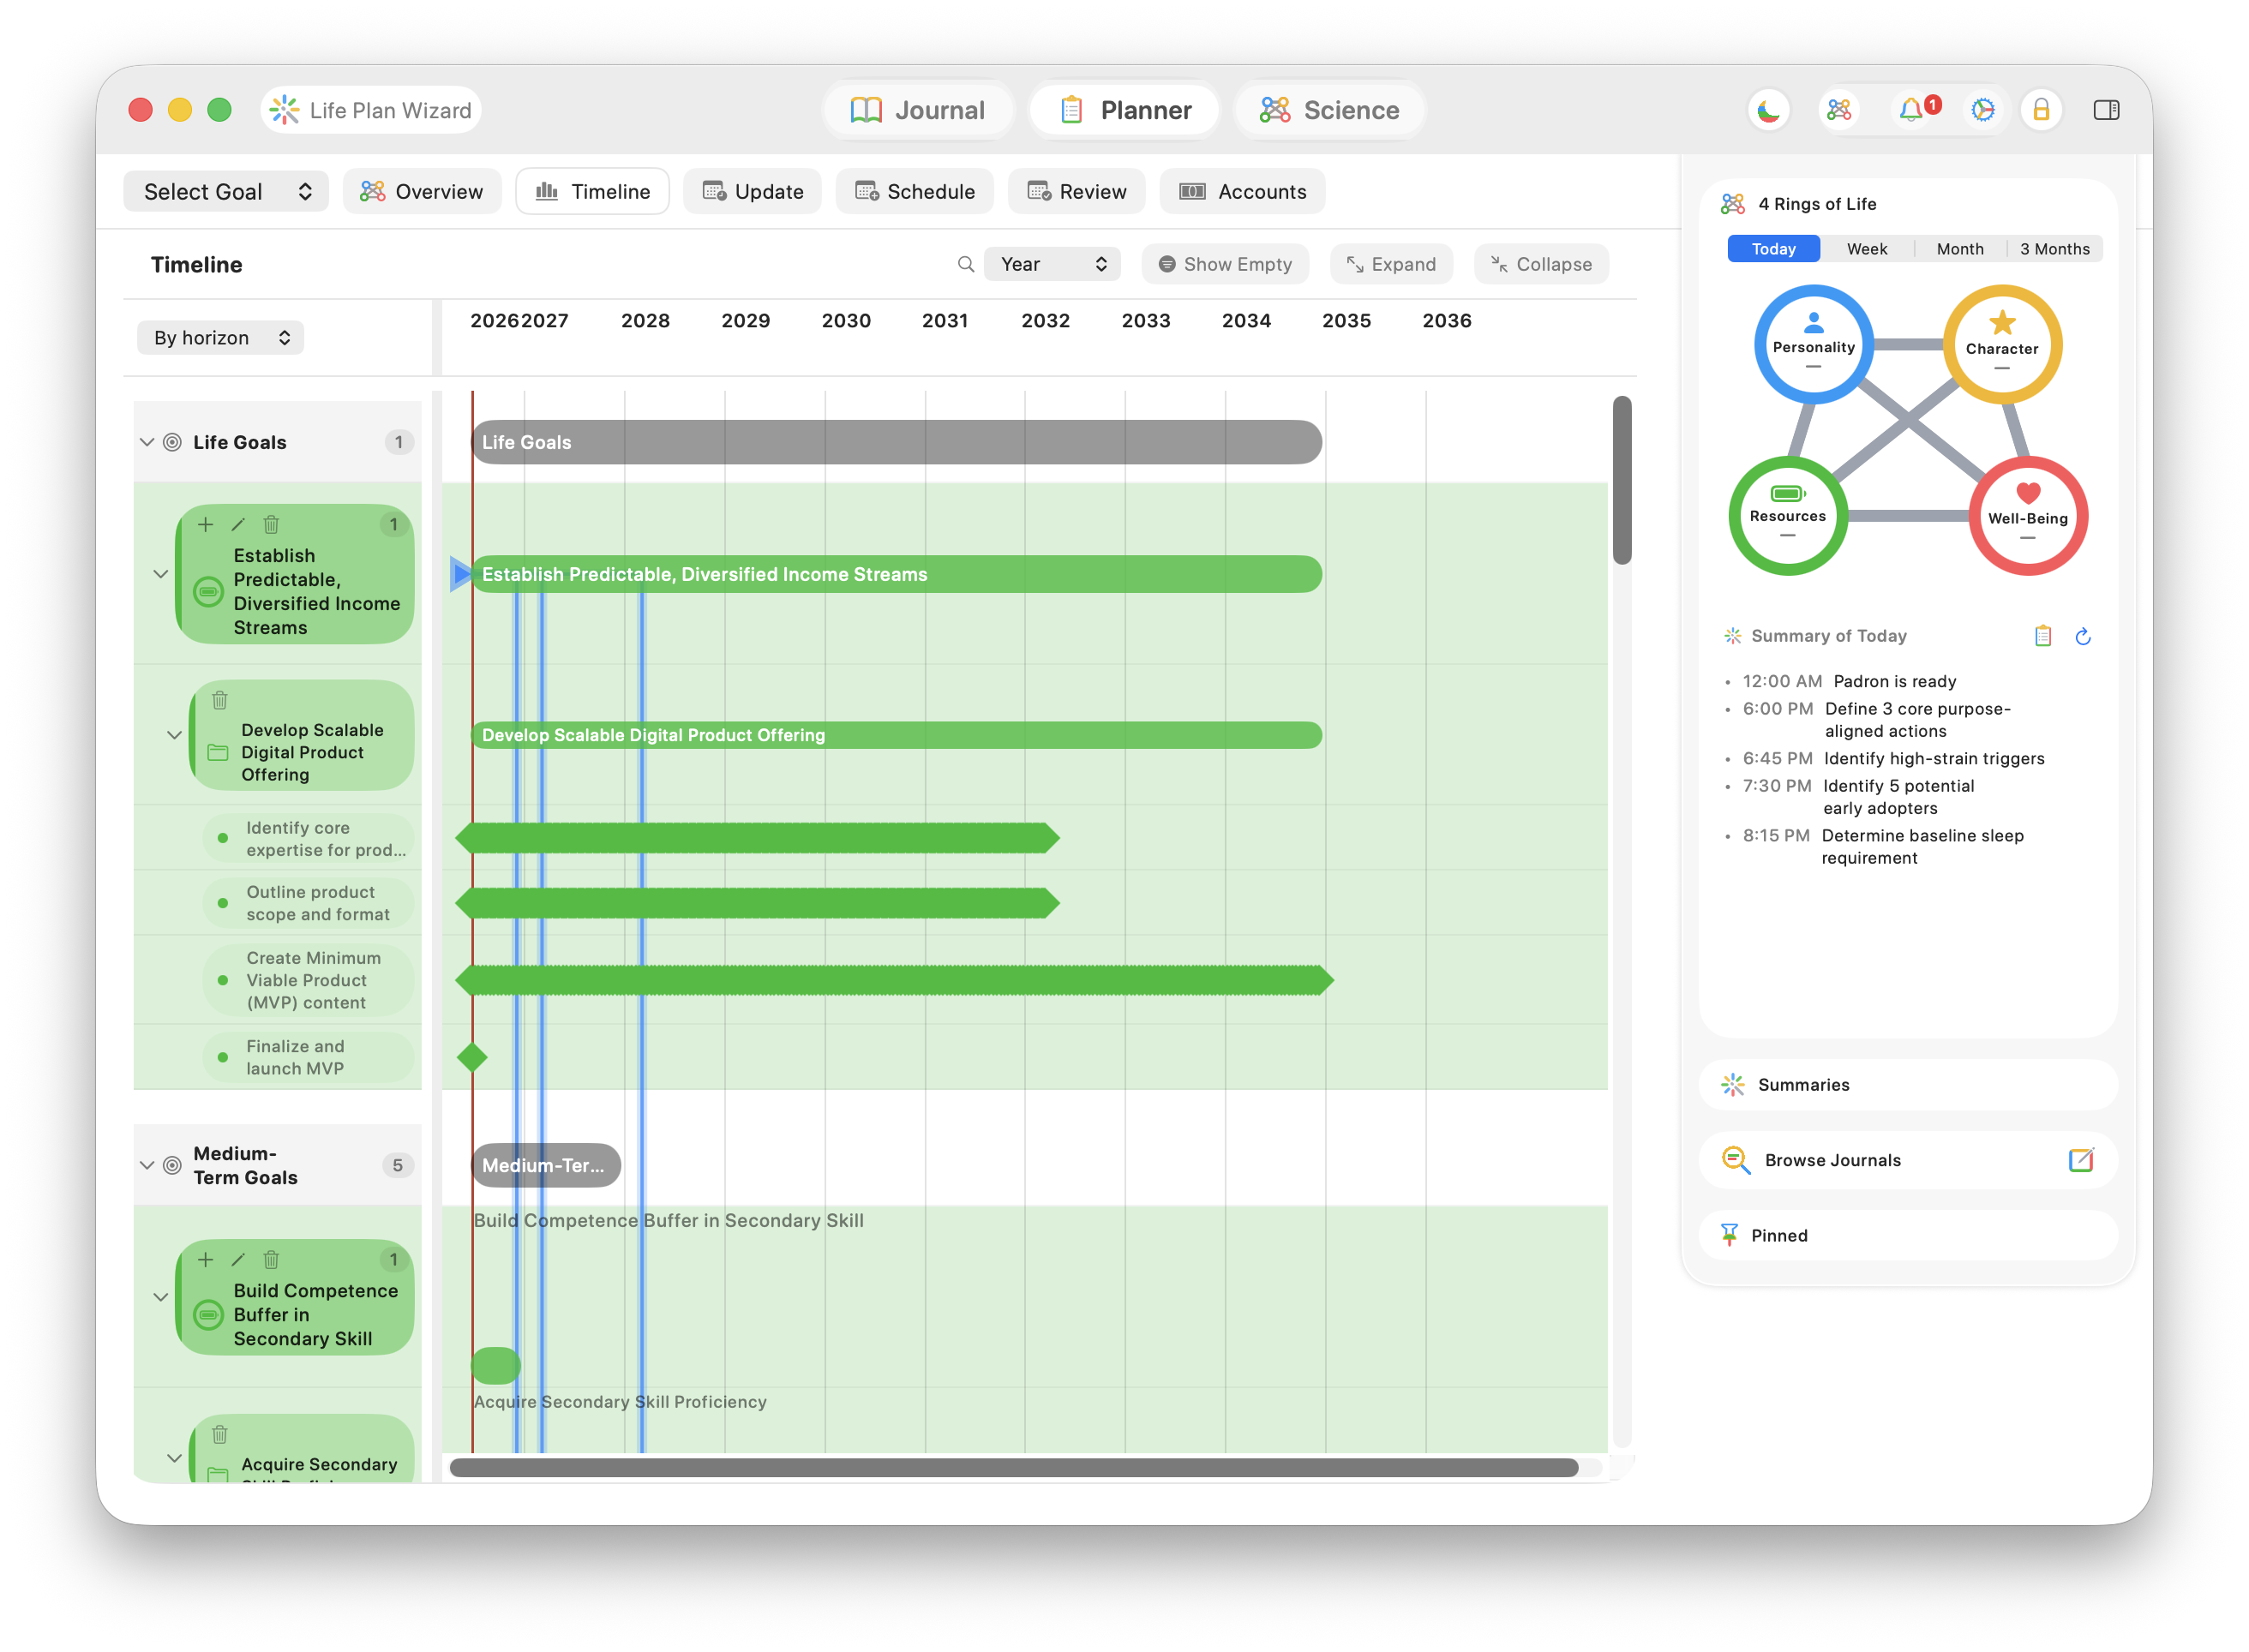Open the Year scale dropdown
The image size is (2249, 1652).
(1052, 264)
